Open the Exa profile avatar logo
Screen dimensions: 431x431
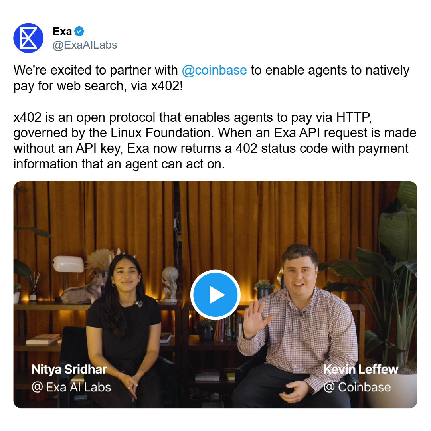coord(28,38)
